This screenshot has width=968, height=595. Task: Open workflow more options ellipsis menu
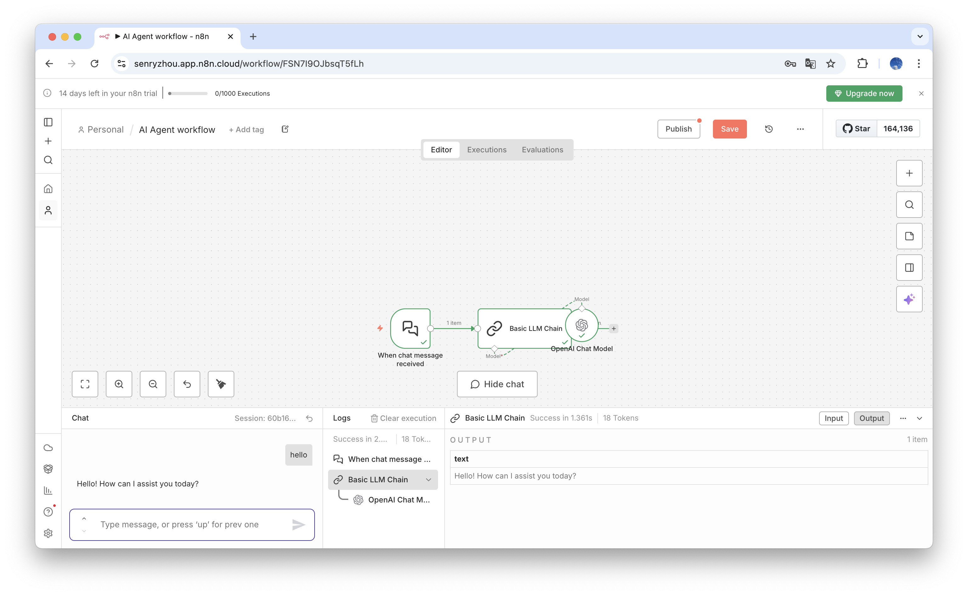tap(800, 129)
